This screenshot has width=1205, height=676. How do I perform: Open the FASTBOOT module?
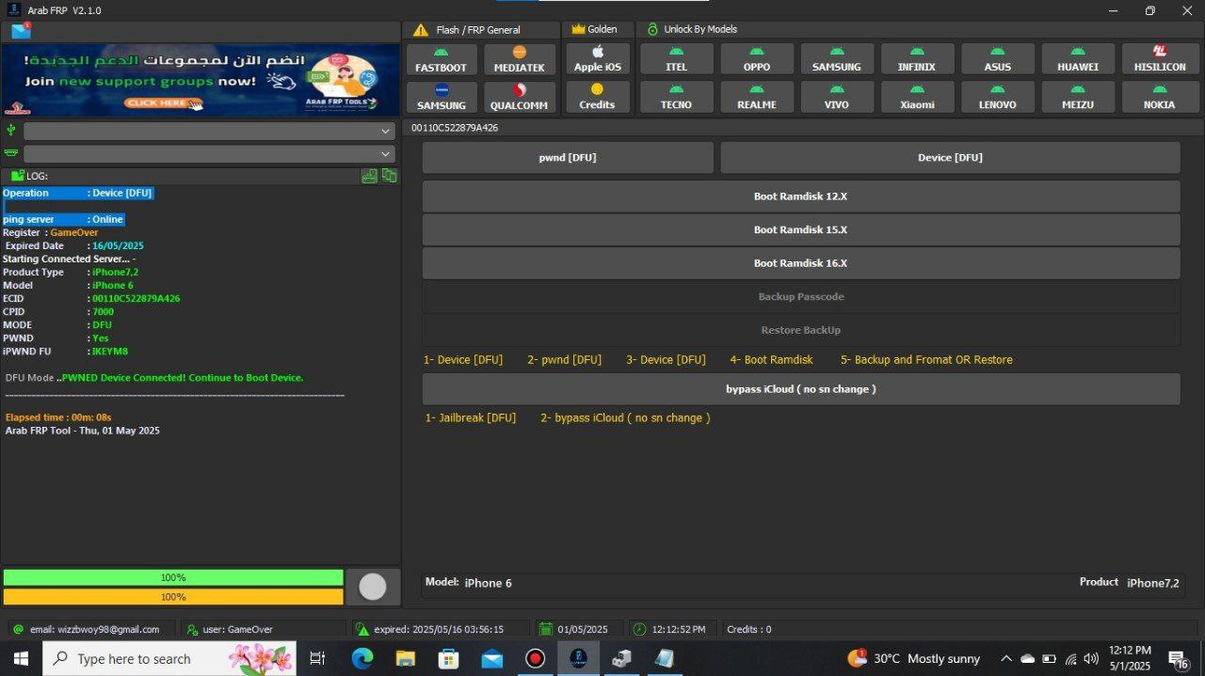point(442,59)
